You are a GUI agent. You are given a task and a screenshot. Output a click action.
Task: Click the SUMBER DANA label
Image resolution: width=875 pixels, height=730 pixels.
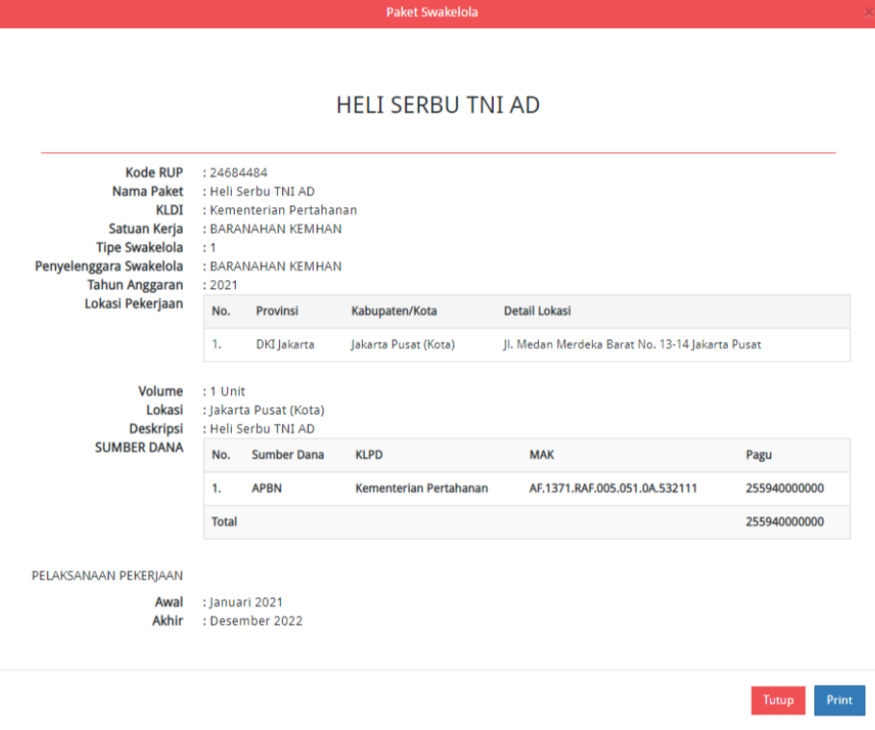139,448
